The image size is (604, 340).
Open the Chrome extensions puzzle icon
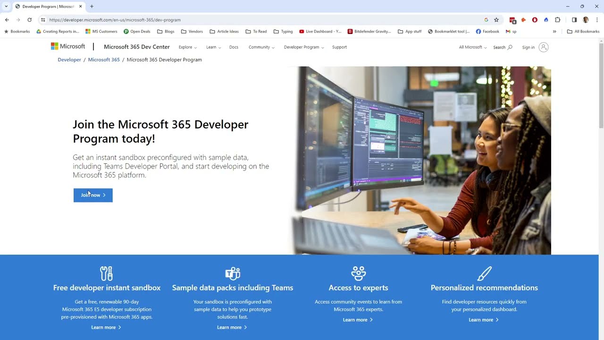coord(557,20)
